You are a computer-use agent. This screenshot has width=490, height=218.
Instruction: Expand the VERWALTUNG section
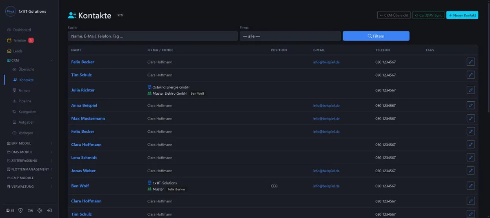[29, 186]
